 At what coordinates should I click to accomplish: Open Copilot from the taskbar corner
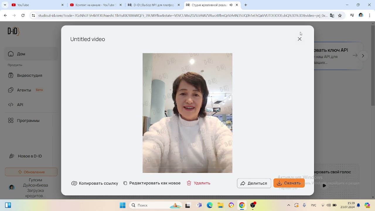tap(367, 205)
